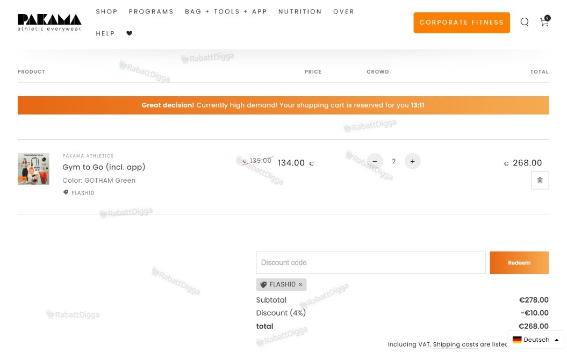Click the Subtotal label
The image size is (567, 352).
pos(271,300)
